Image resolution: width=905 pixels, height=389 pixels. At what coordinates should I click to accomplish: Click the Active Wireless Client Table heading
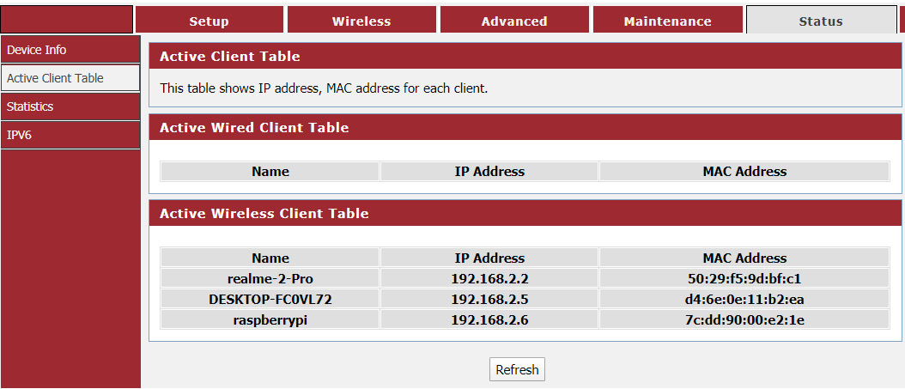point(264,213)
